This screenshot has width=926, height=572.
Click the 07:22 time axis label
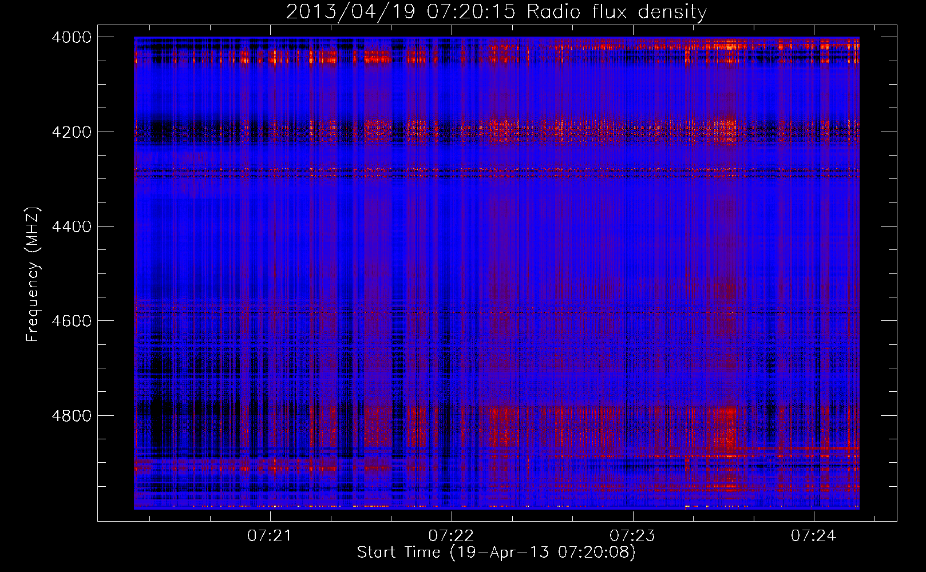(x=451, y=535)
